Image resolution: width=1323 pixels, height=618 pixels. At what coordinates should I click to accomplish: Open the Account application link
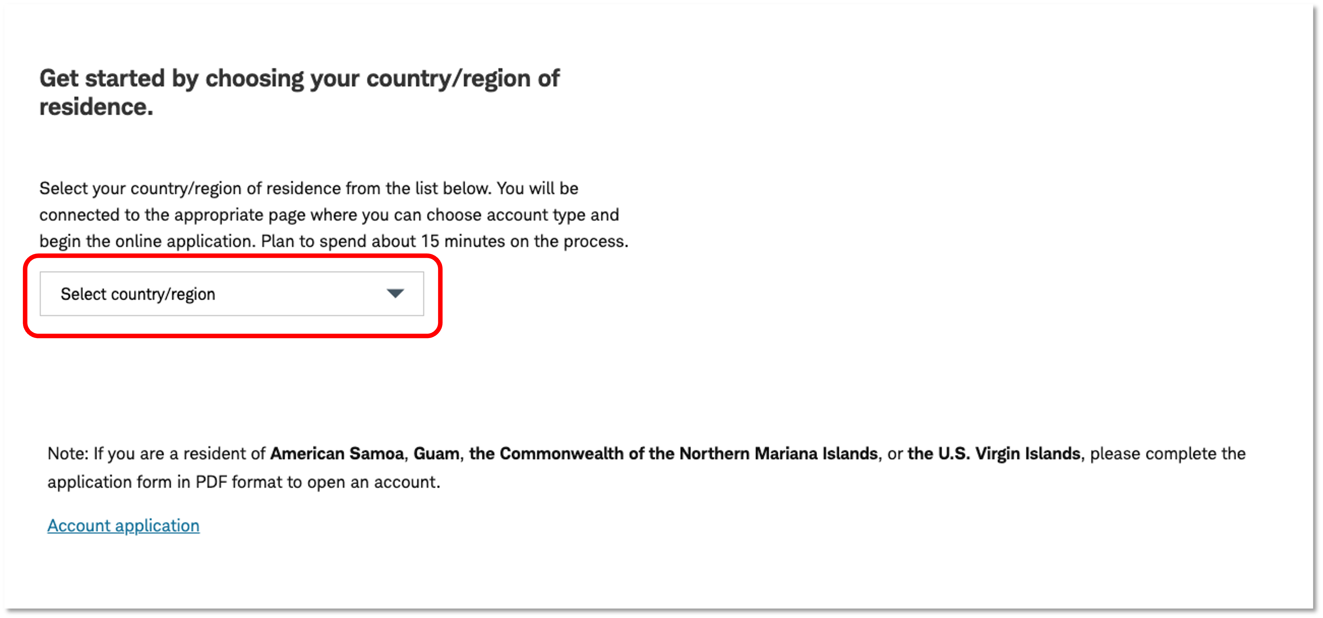(x=123, y=525)
